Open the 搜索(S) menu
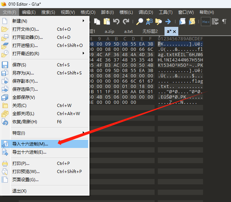The width and height of the screenshot is (231, 202). [48, 12]
